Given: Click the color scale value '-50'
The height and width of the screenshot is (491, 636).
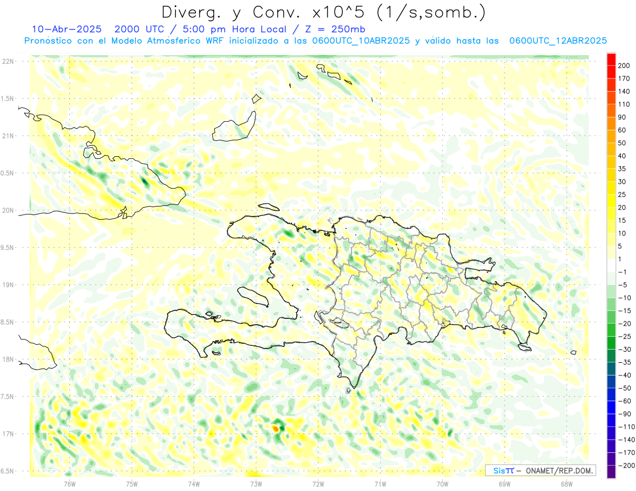Looking at the screenshot, I should pyautogui.click(x=625, y=388).
